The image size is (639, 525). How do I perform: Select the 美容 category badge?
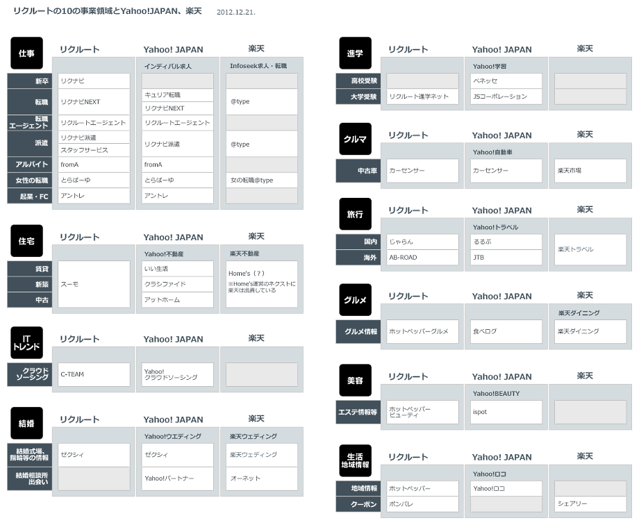[x=355, y=381]
